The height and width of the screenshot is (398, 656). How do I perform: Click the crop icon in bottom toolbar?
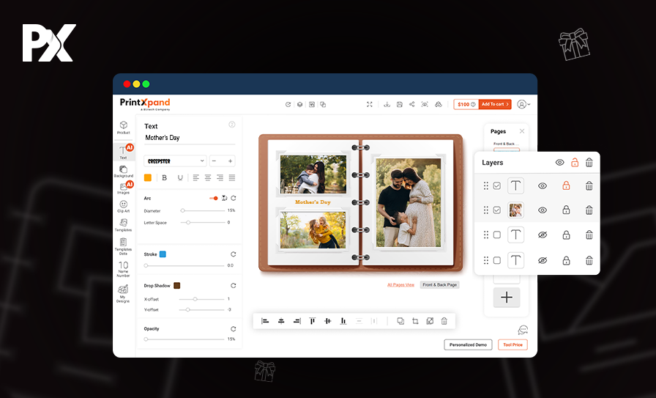pyautogui.click(x=415, y=321)
